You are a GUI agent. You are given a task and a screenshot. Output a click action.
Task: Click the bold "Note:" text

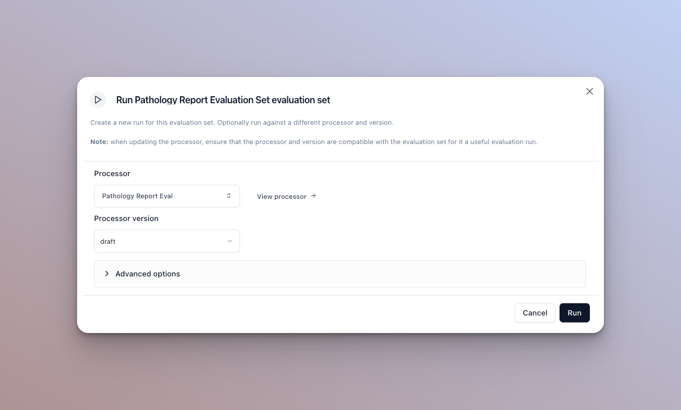pyautogui.click(x=99, y=142)
